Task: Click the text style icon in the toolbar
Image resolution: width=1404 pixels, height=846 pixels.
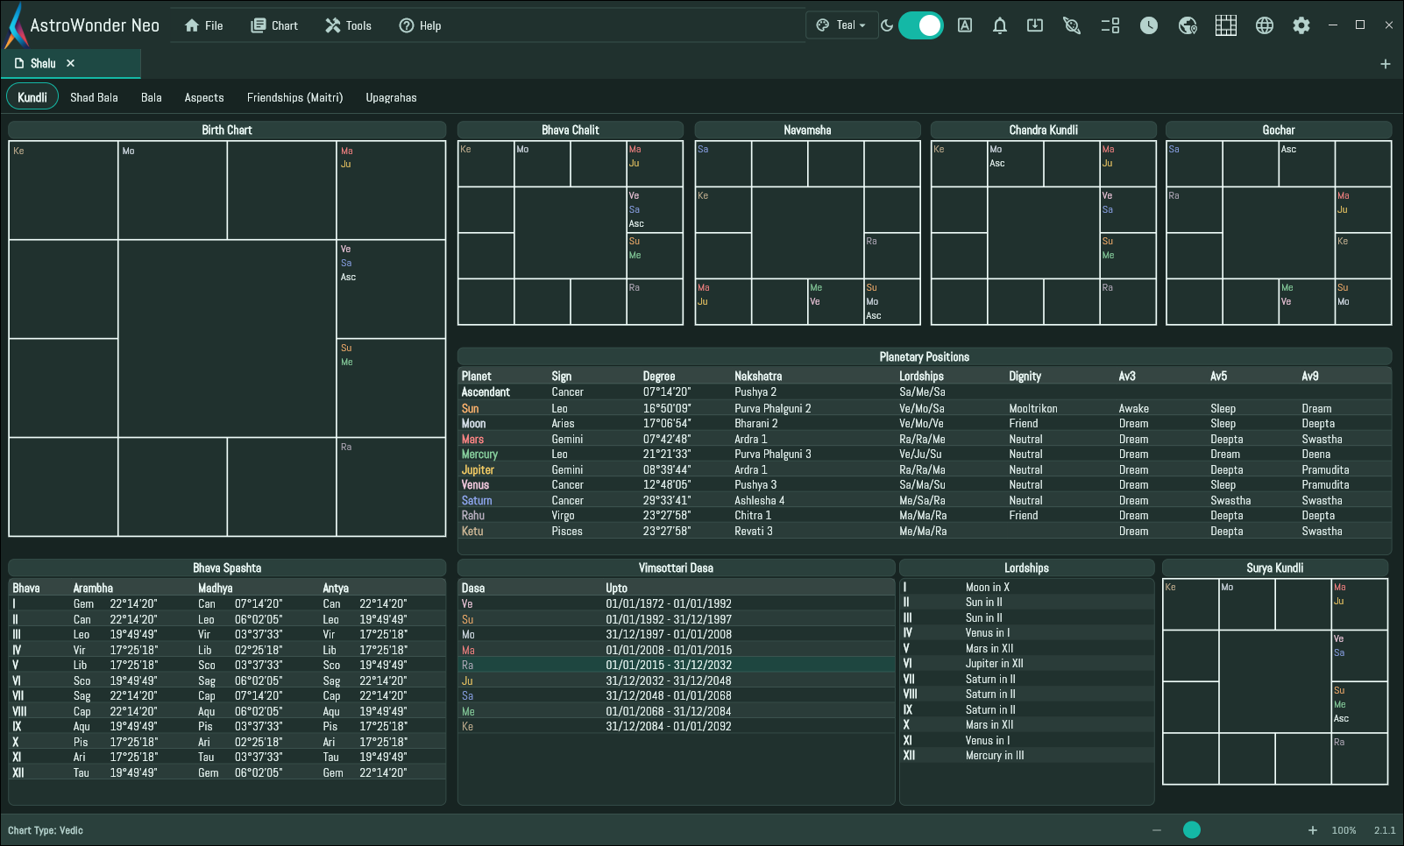Action: pyautogui.click(x=965, y=25)
